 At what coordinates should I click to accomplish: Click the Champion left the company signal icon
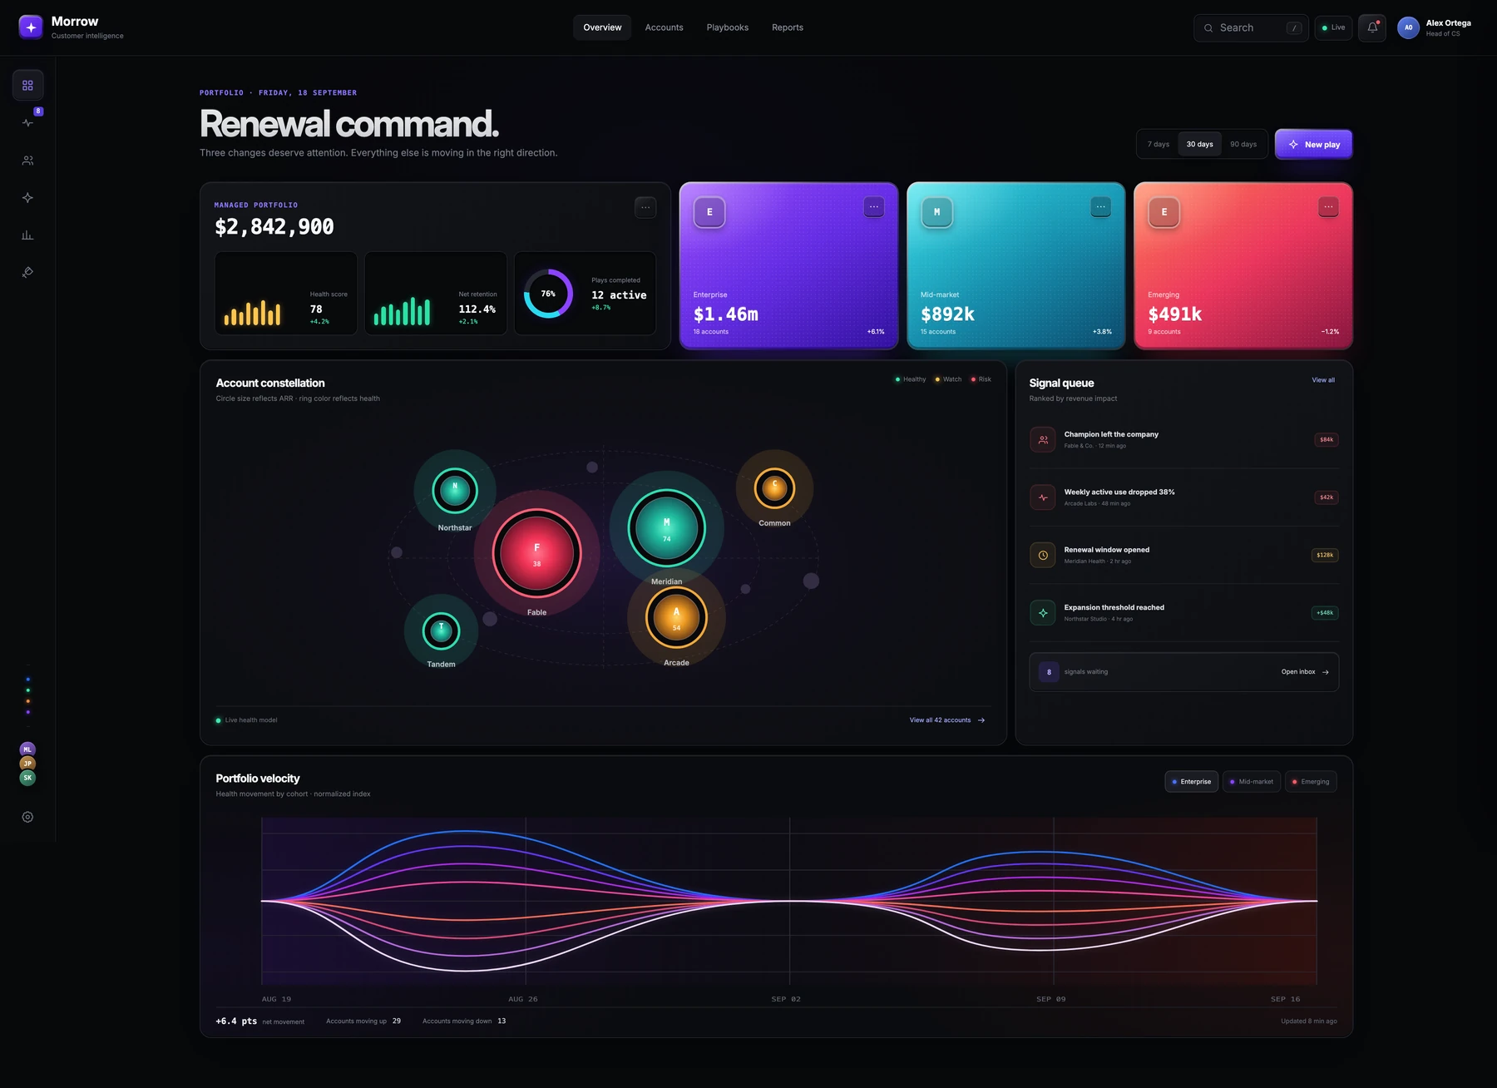tap(1043, 439)
